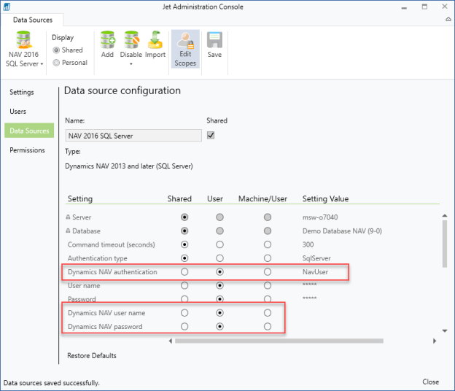Click the vertical scrollbar thumb of settings list
Image resolution: width=455 pixels, height=391 pixels.
tap(445, 244)
